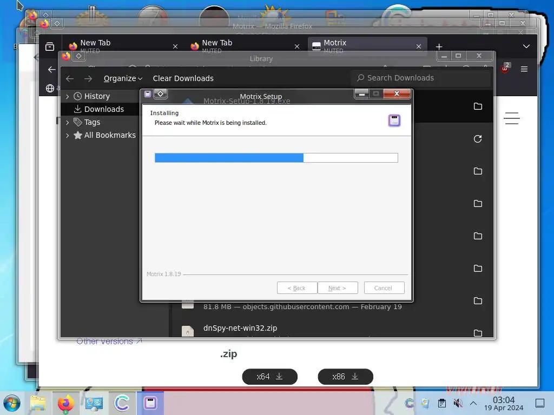Open the Motrix page hamburger menu
The image size is (554, 415).
[x=511, y=118]
